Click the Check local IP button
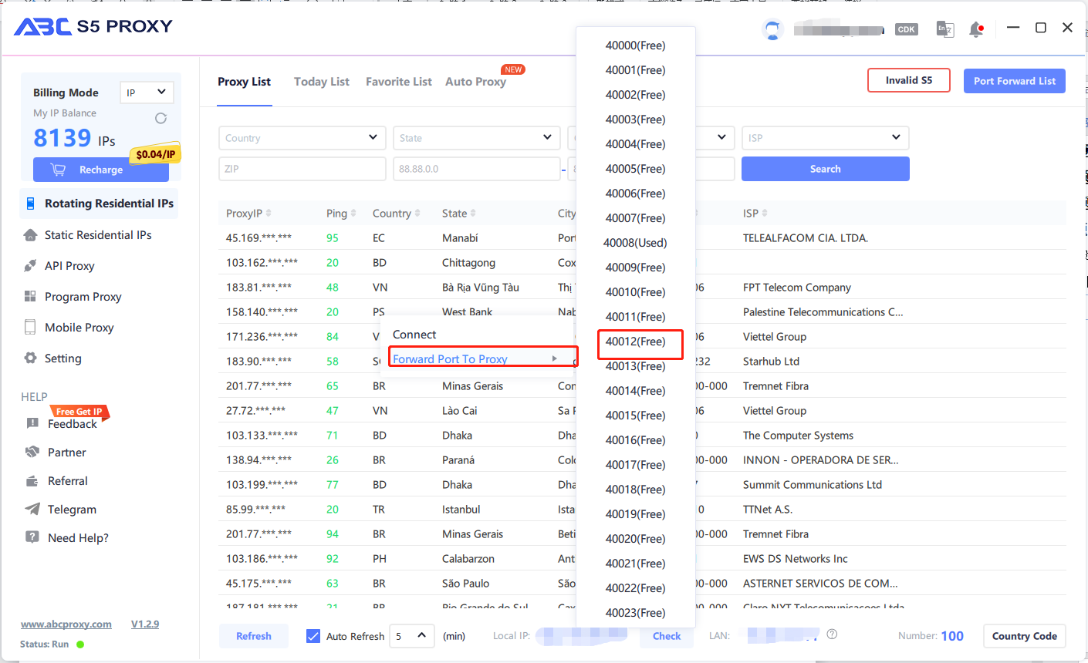This screenshot has width=1088, height=663. [667, 636]
